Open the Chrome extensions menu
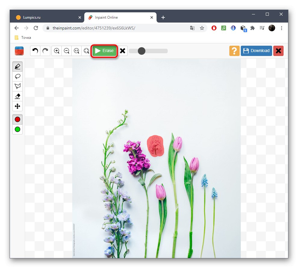 [x=253, y=28]
